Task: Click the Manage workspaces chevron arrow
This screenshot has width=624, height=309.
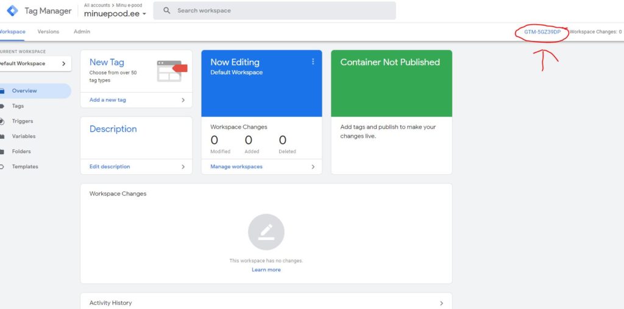Action: coord(313,166)
